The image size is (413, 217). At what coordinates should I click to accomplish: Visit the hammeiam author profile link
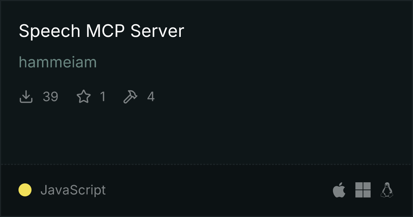point(58,62)
